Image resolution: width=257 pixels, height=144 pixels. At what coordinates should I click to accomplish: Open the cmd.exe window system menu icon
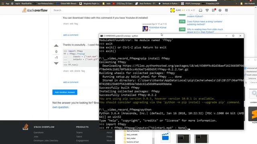[x=102, y=36]
